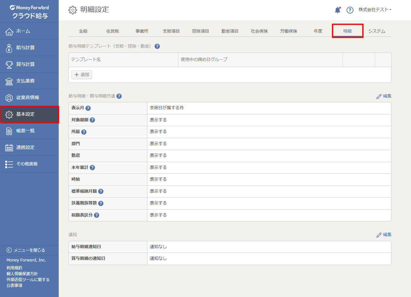Open the 個人情報保護方針 link
Screen dimensions: 411x297
coord(22,274)
